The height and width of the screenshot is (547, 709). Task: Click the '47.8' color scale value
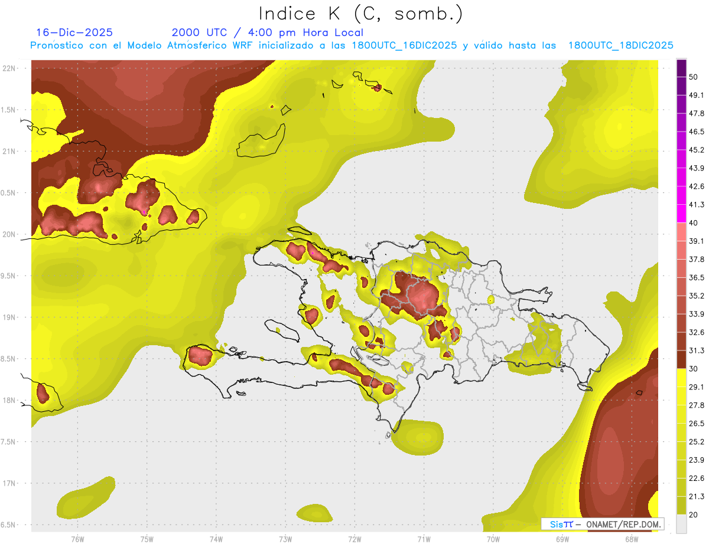coord(697,113)
